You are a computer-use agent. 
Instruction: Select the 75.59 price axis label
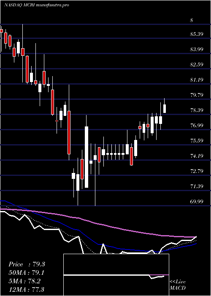click(x=197, y=141)
